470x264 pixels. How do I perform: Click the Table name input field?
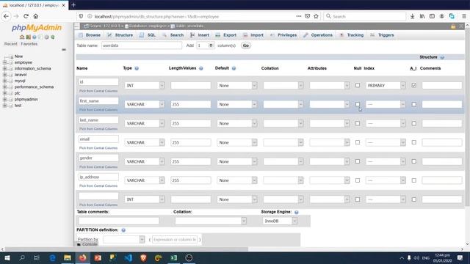coord(142,45)
